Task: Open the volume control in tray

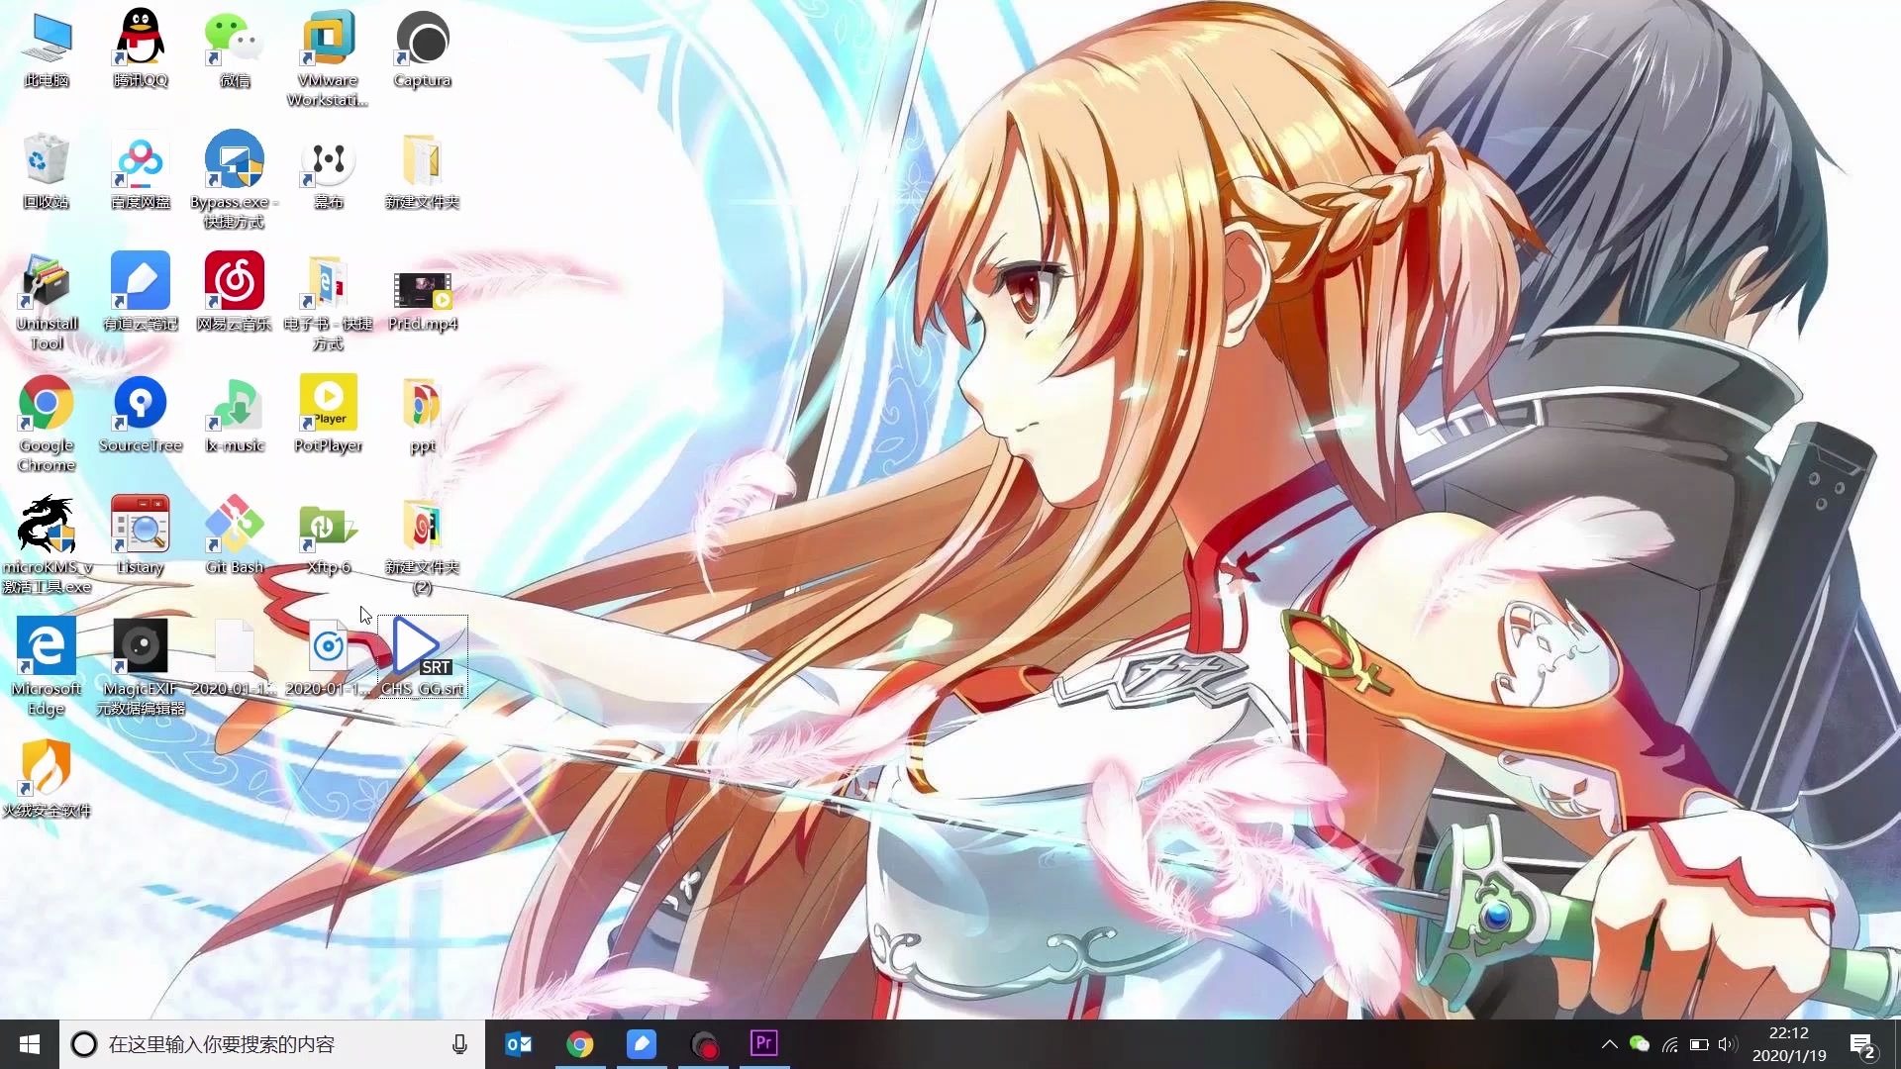Action: pos(1728,1044)
